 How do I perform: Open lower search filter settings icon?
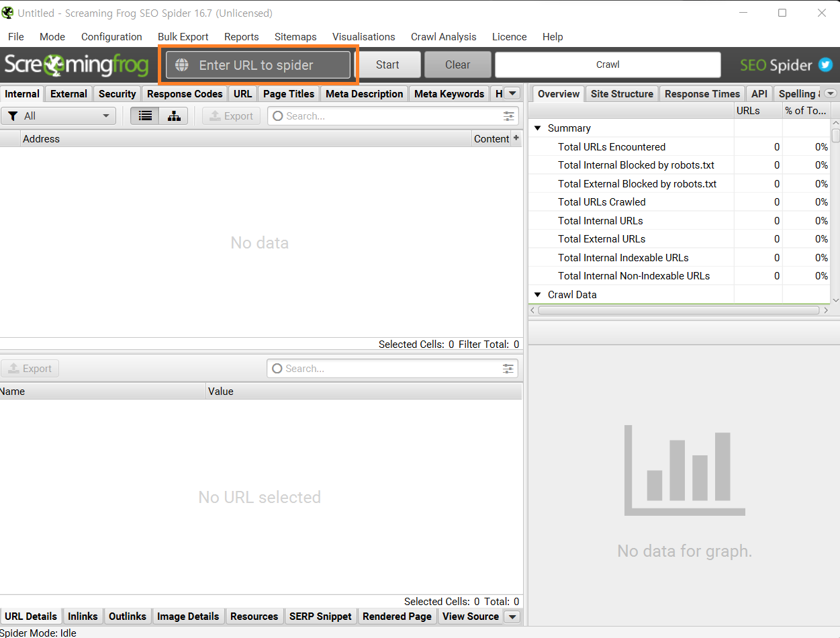tap(508, 369)
